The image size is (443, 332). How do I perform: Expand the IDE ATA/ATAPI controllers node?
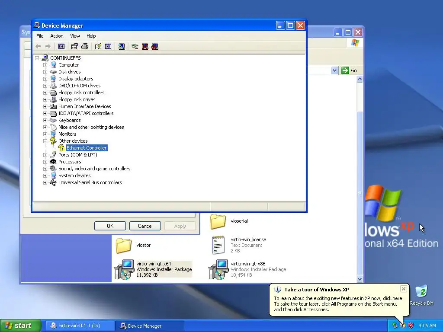(x=45, y=114)
